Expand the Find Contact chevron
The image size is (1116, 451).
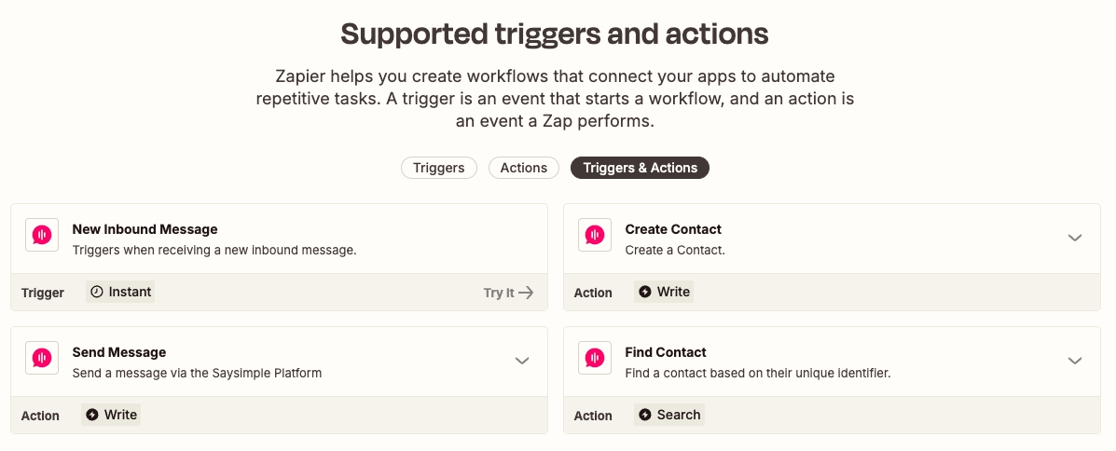pyautogui.click(x=1075, y=361)
